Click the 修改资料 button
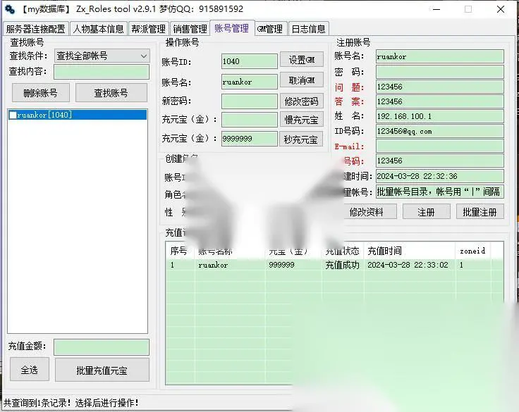This screenshot has width=519, height=412. click(x=367, y=211)
